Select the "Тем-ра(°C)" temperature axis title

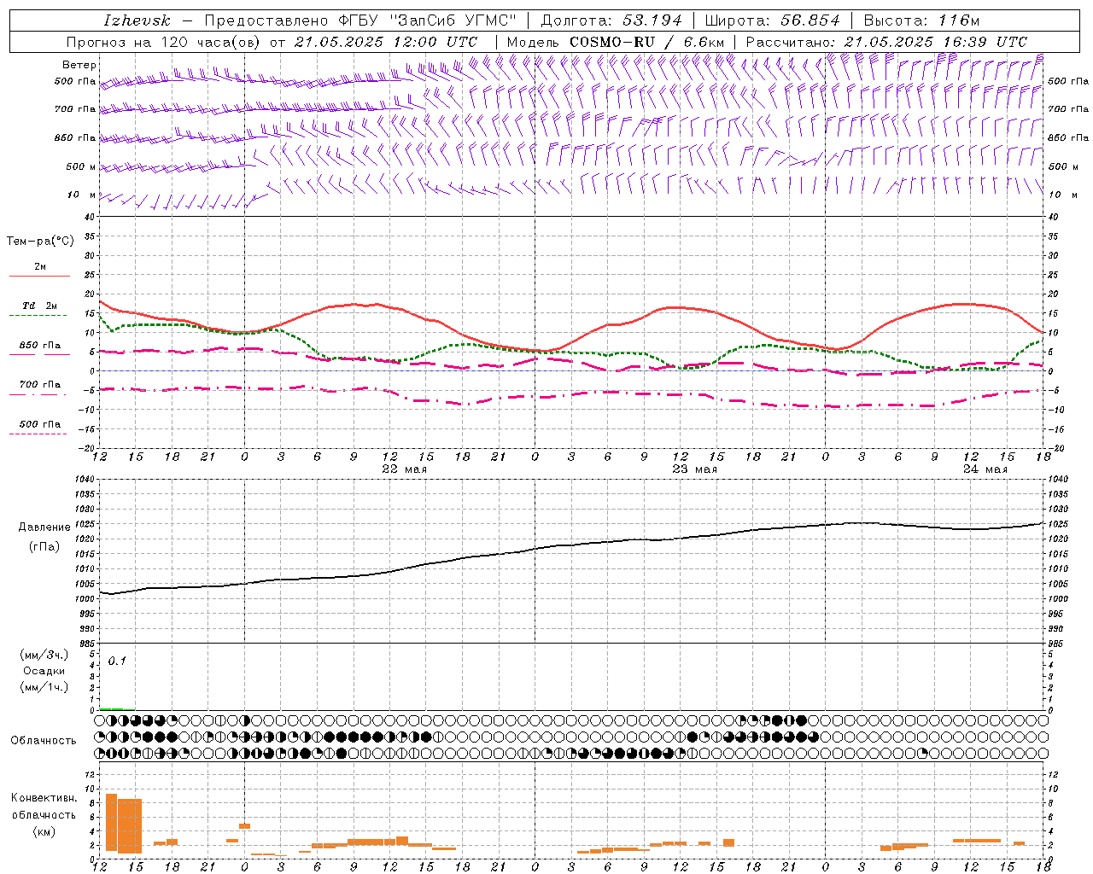40,241
